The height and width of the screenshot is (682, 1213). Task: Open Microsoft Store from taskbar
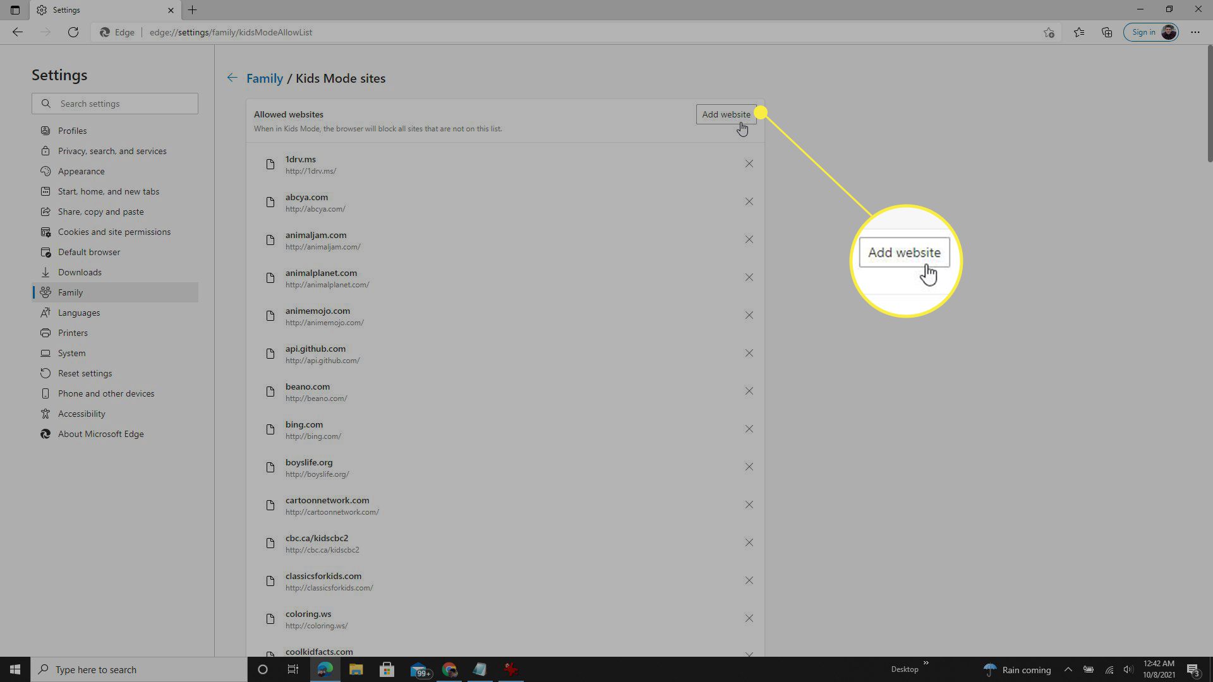(387, 669)
